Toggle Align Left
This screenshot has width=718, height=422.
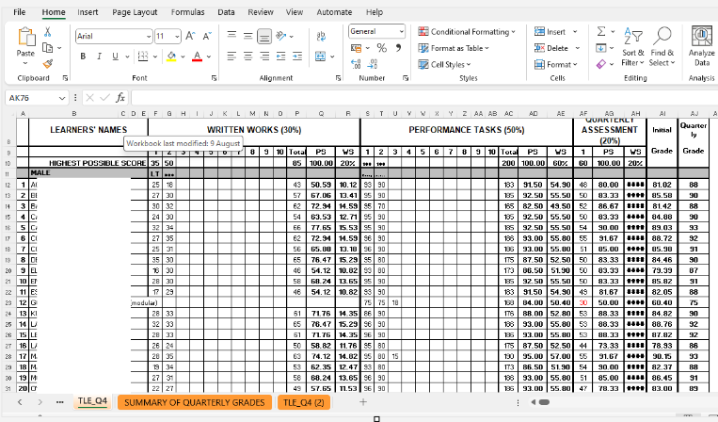pyautogui.click(x=232, y=56)
